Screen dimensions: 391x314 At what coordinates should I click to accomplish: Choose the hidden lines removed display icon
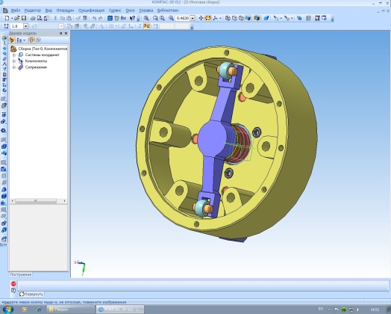234,18
